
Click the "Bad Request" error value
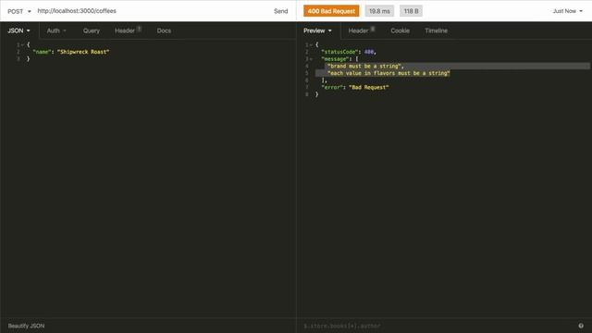point(369,88)
